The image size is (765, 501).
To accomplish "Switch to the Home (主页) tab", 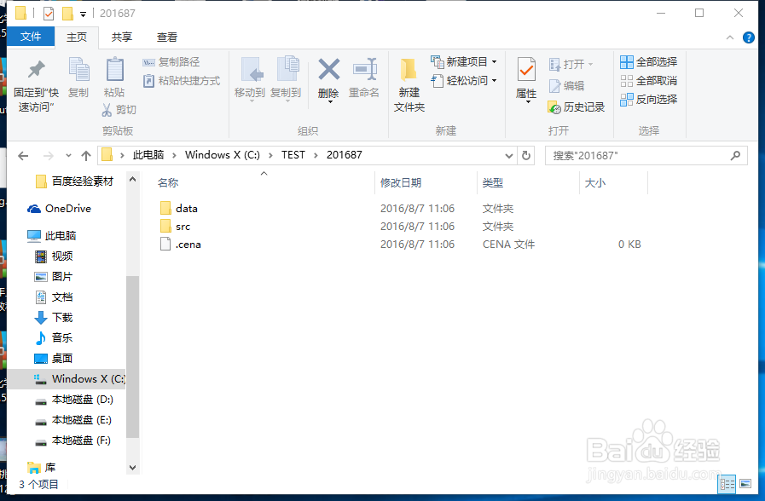I will click(77, 37).
